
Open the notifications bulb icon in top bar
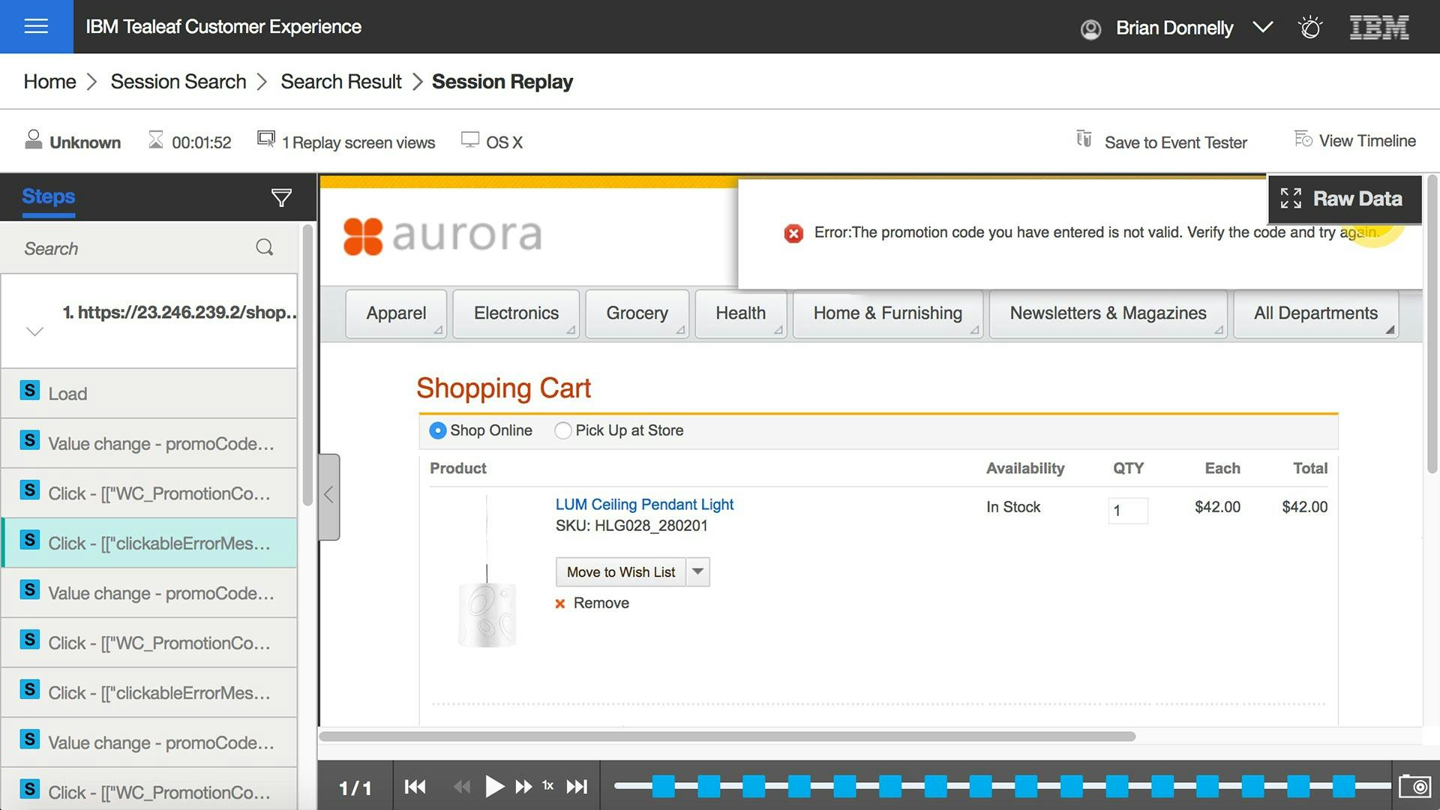[x=1309, y=27]
